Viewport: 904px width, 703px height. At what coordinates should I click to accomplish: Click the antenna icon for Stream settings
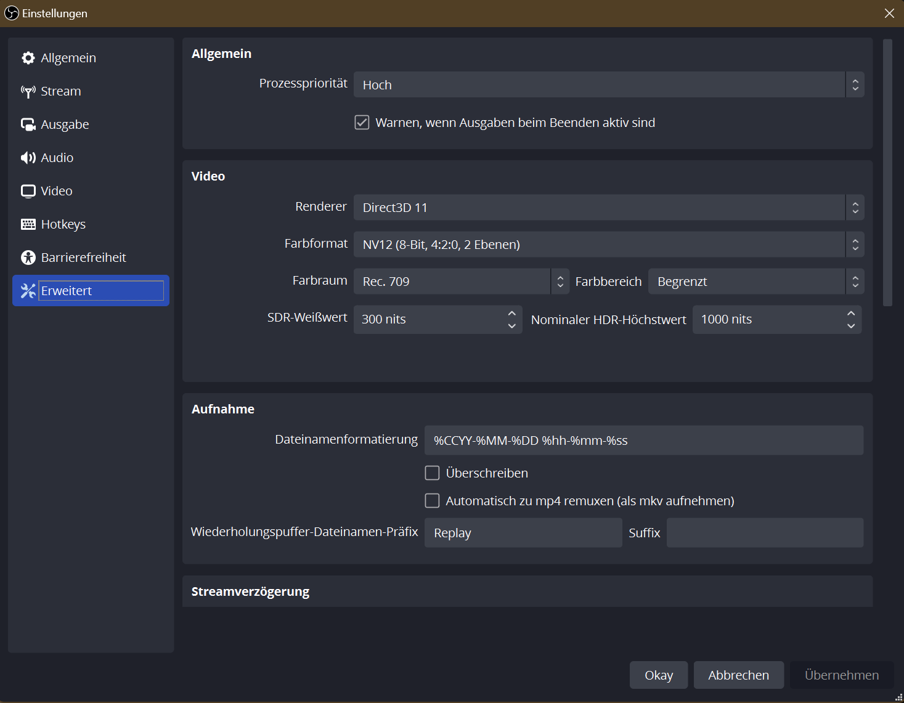[x=28, y=91]
